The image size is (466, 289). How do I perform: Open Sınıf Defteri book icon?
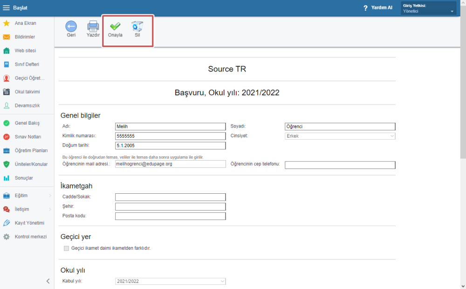[6, 64]
